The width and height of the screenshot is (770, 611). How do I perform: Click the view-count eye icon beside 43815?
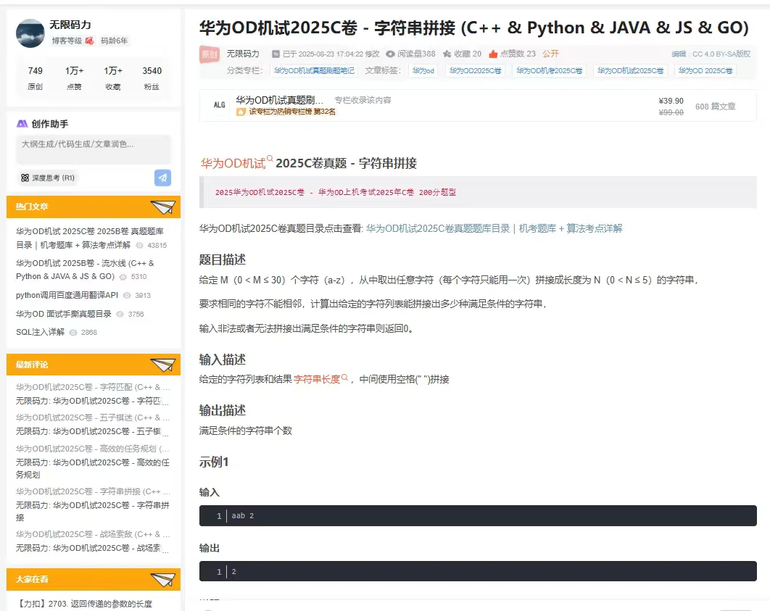[x=139, y=246]
